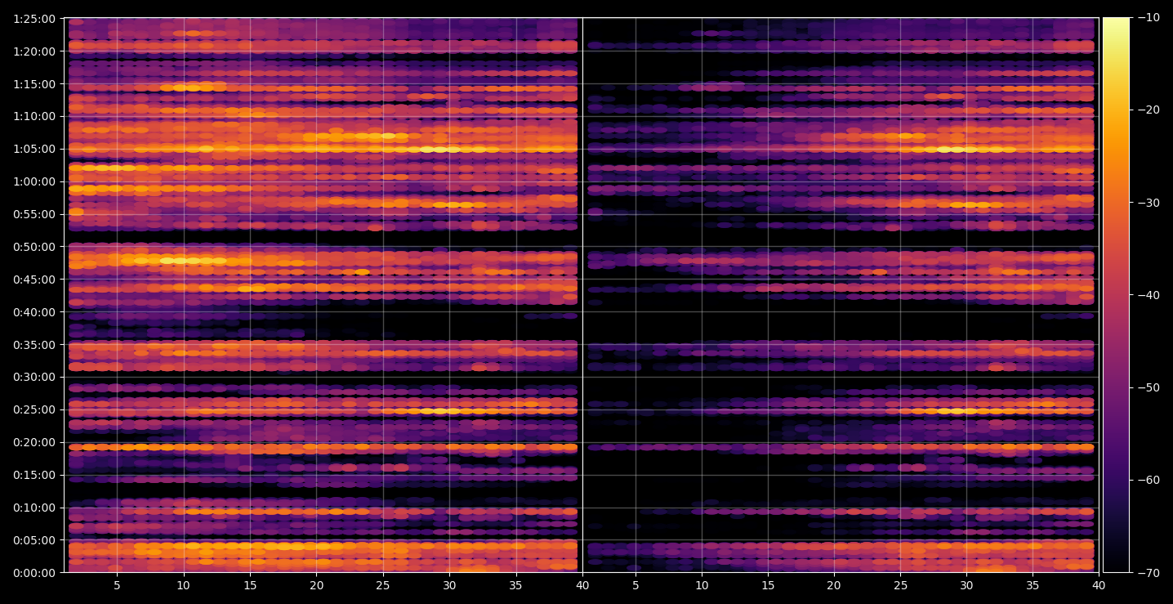Viewport: 1173px width, 604px height.
Task: Select the 1:00:00 time tick label
Action: (x=34, y=181)
